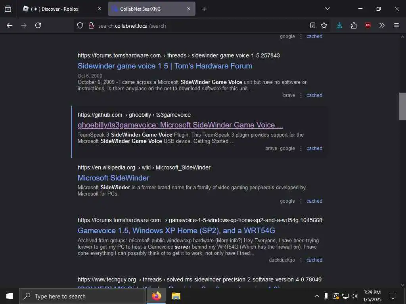Go back to previous page

pos(10,25)
